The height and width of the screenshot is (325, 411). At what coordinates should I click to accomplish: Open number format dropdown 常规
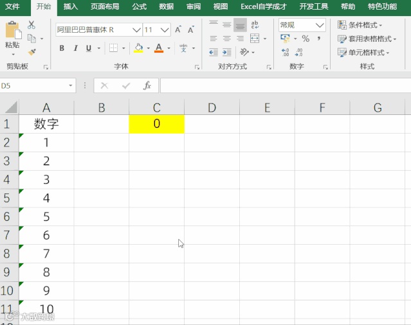click(320, 25)
